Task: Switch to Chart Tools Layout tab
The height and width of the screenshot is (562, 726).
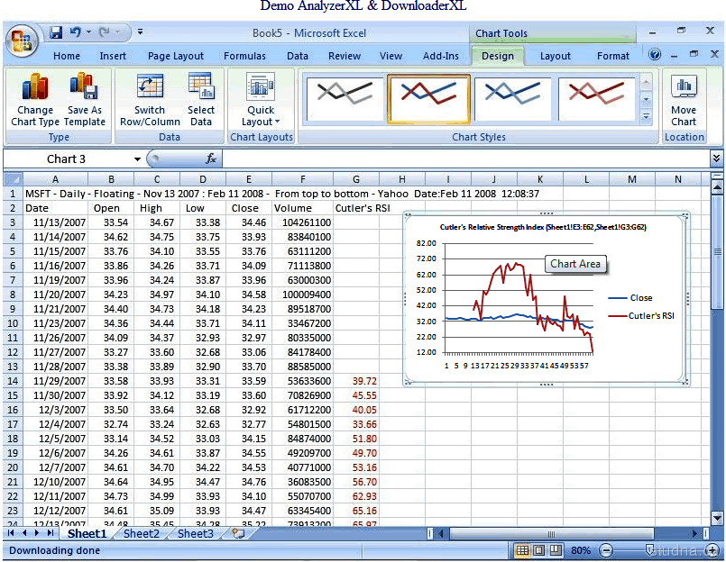Action: (556, 56)
